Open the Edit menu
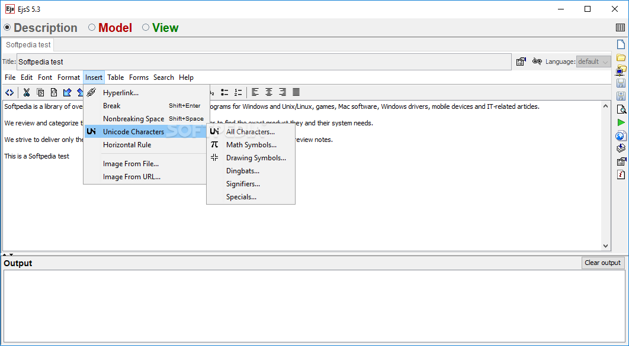Viewport: 629px width, 346px height. coord(27,77)
